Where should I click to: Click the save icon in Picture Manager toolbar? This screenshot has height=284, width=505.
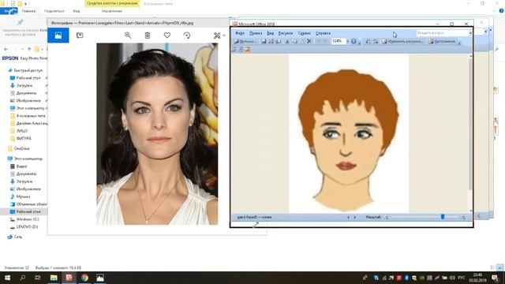coord(264,42)
